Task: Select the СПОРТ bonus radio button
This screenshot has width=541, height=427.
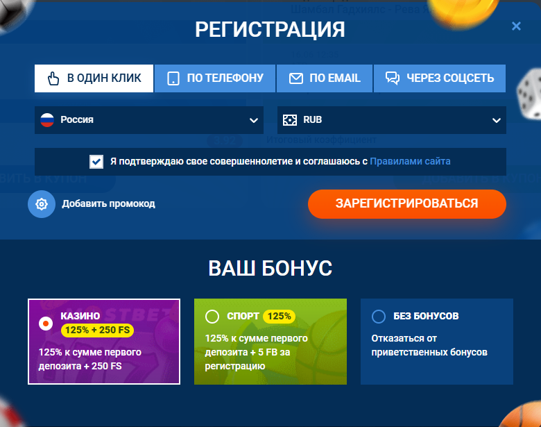Action: (212, 316)
